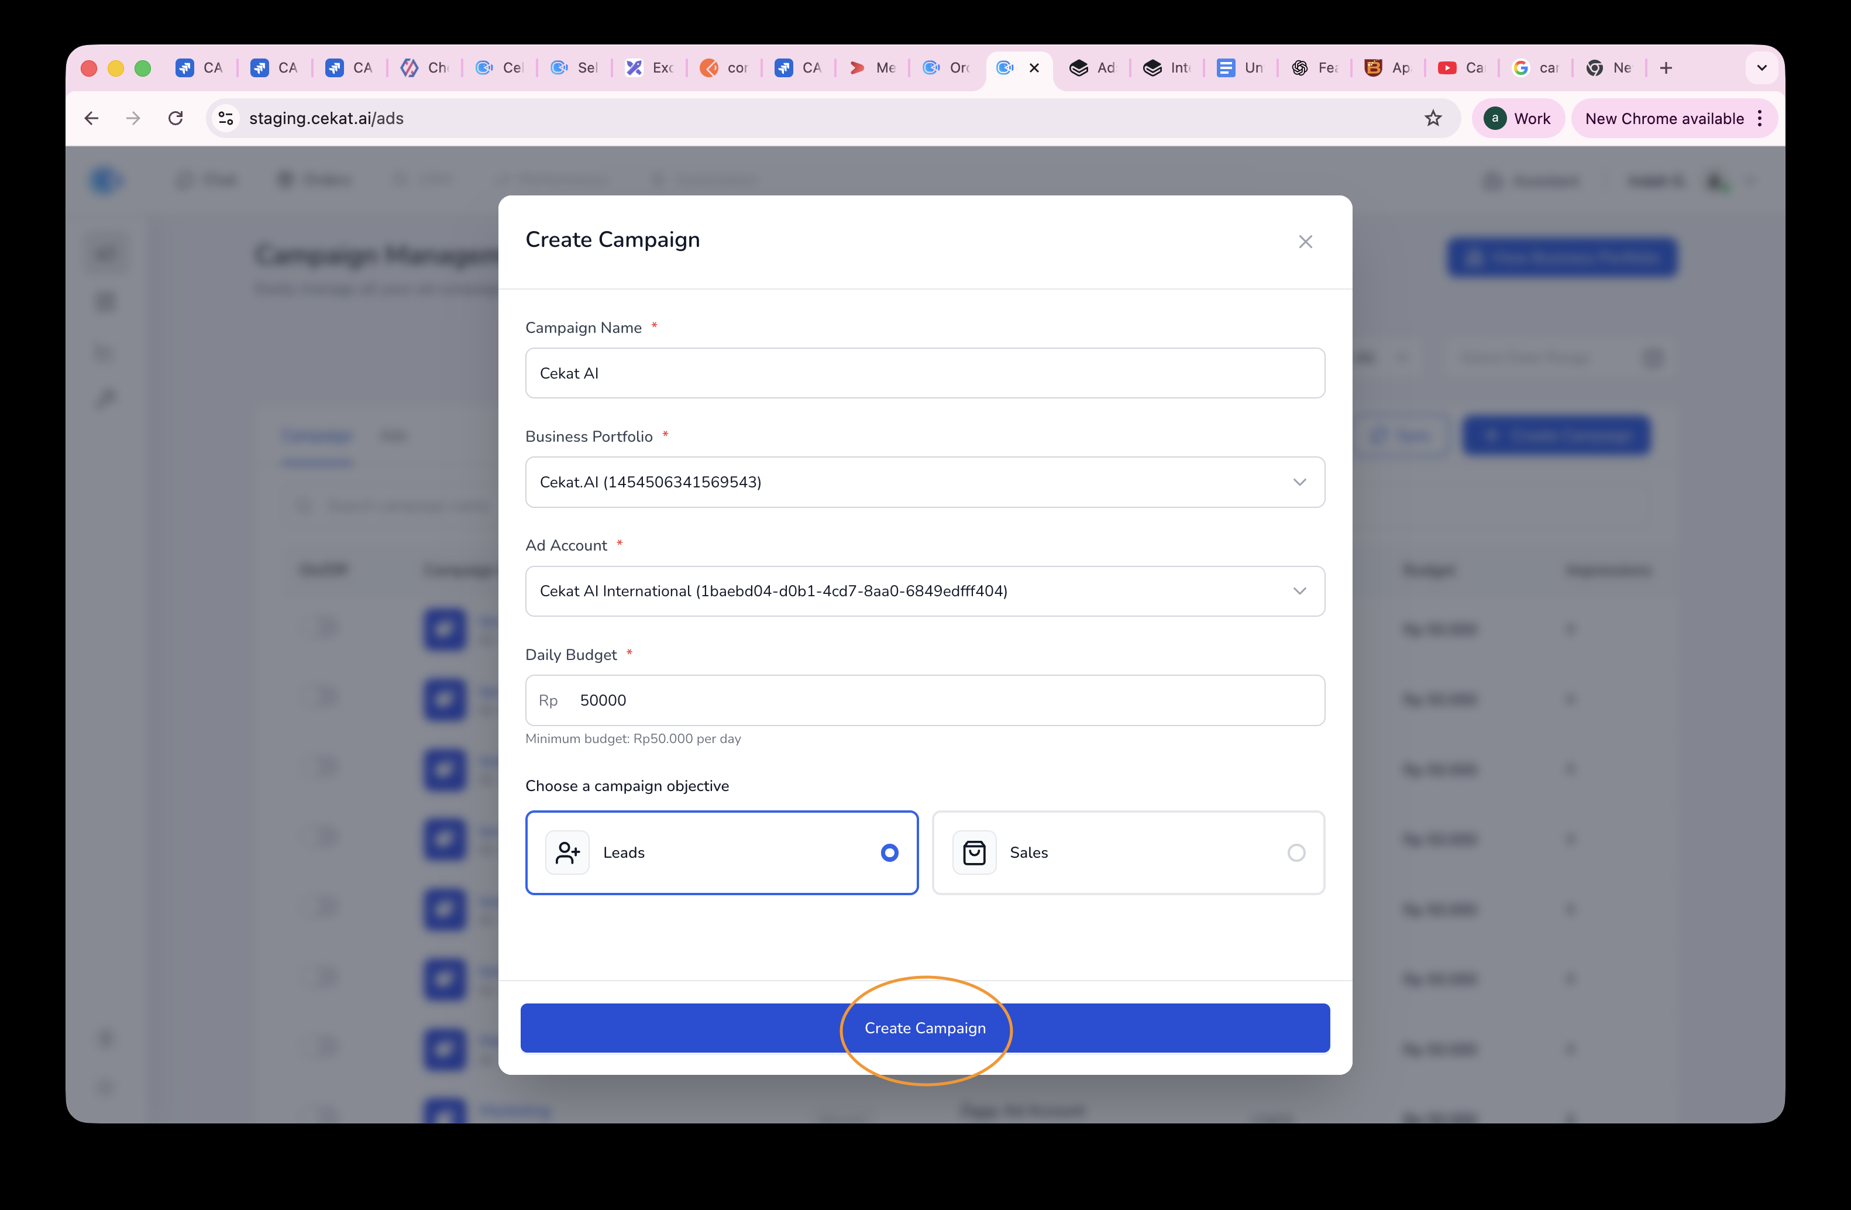Click the Campaign Name input field
The width and height of the screenshot is (1851, 1210).
coord(925,373)
